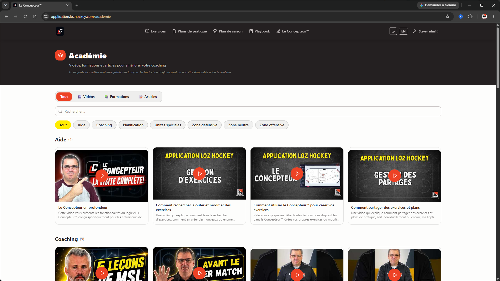Filter by Coaching category chip
This screenshot has width=500, height=281.
click(104, 125)
